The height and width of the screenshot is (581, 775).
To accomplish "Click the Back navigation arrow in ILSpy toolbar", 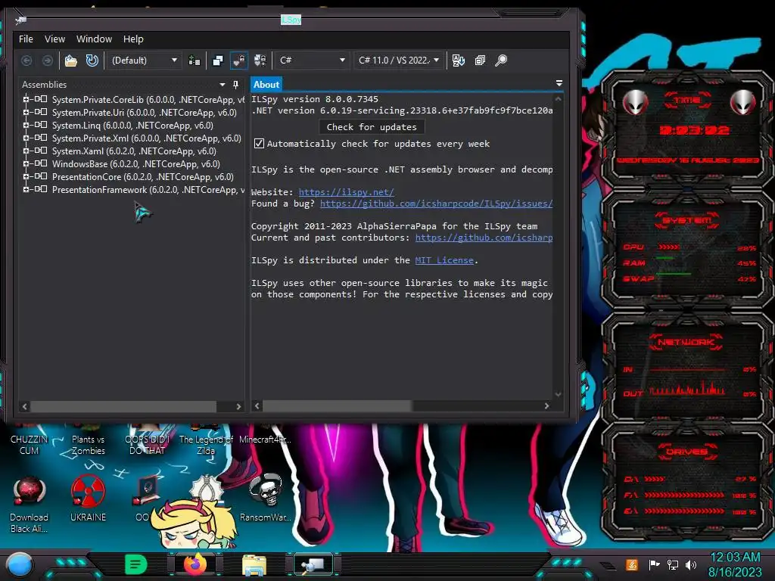I will 26,61.
